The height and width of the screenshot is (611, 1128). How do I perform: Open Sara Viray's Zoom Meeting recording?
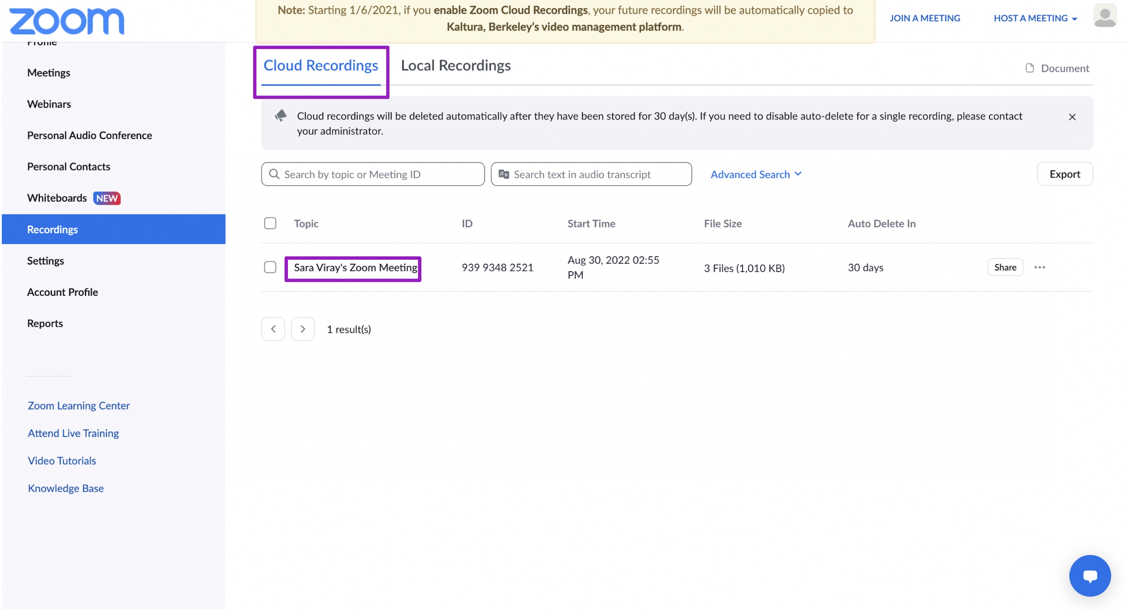pyautogui.click(x=355, y=267)
